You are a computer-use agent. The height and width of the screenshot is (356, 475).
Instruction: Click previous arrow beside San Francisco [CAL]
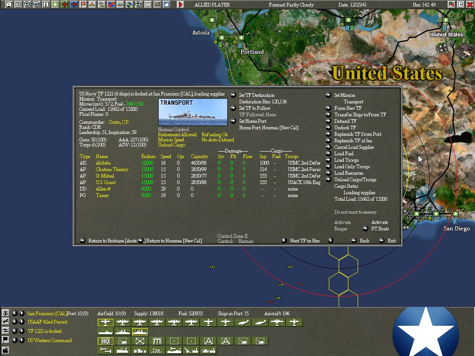pos(14,313)
